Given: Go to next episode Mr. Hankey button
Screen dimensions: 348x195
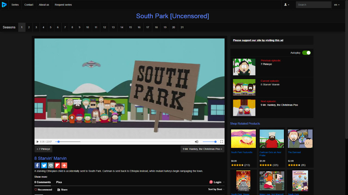Looking at the screenshot, I should pos(203,149).
